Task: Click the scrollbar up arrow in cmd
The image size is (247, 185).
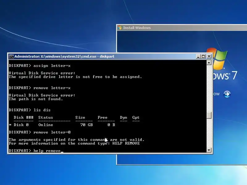Action: point(209,63)
